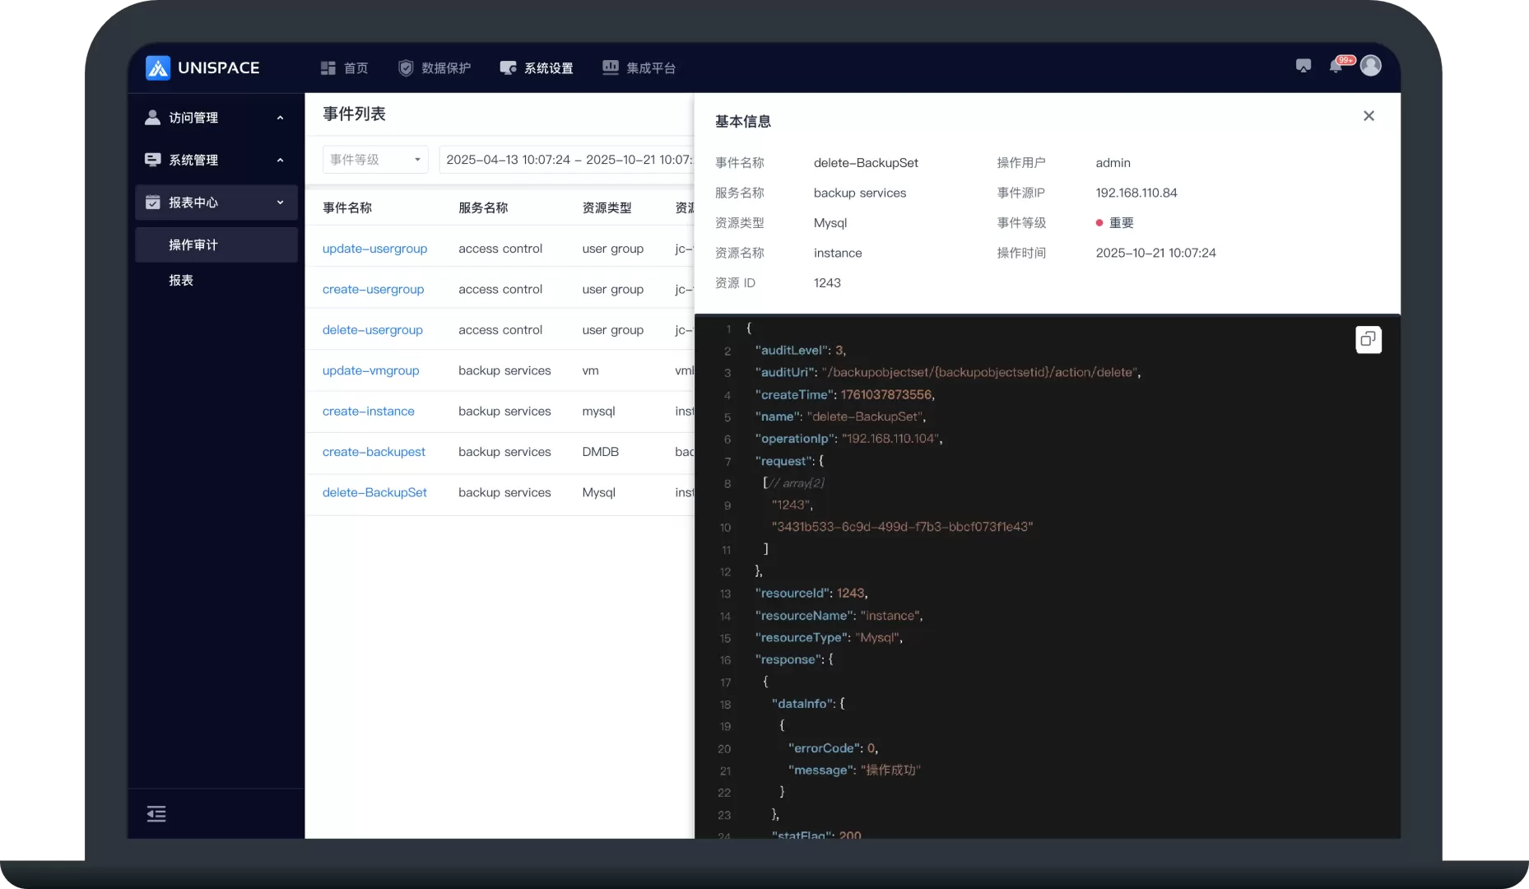Open the 数据保护 top menu
The width and height of the screenshot is (1529, 889).
click(x=435, y=68)
